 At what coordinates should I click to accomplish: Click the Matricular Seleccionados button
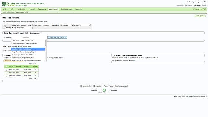click(58, 38)
